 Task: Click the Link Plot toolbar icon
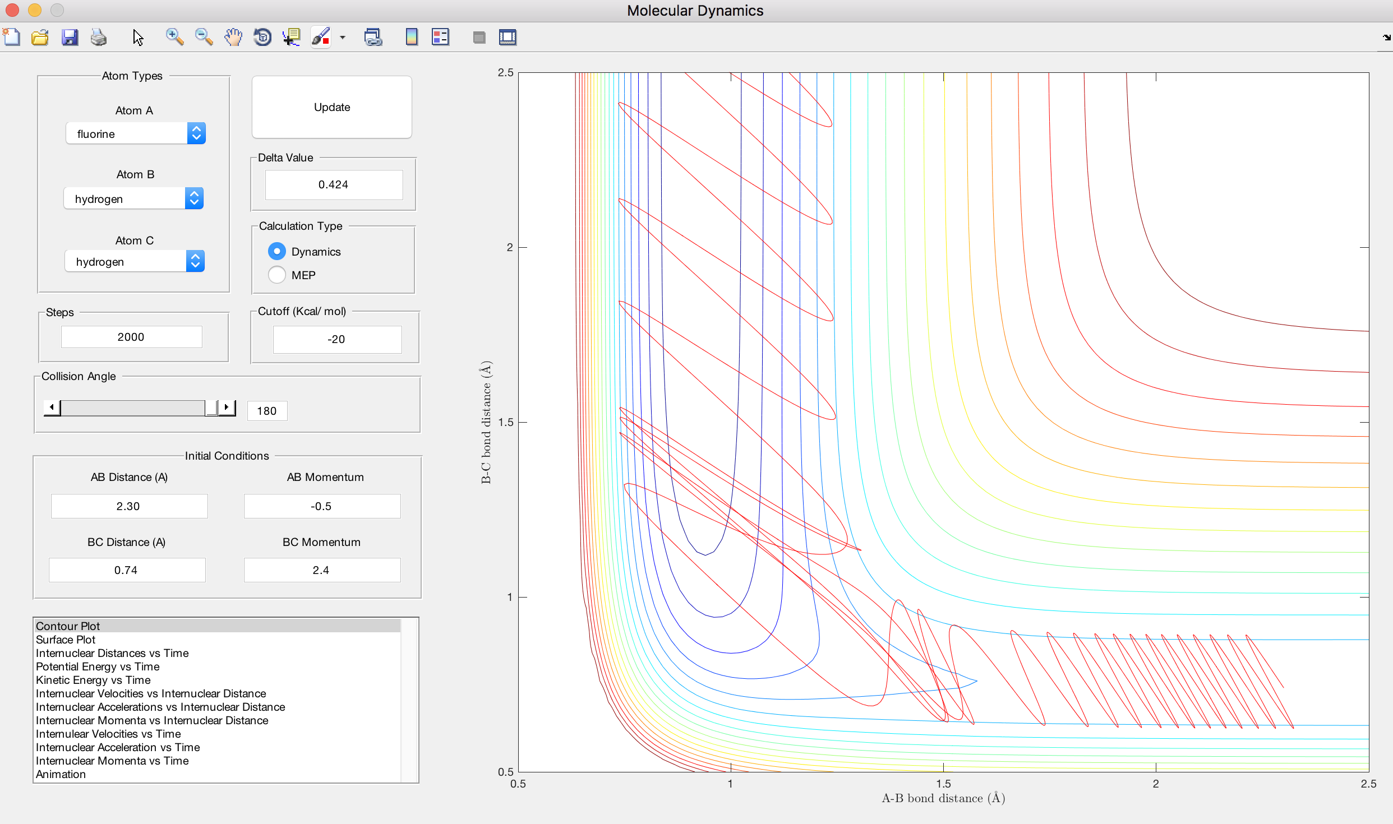tap(373, 38)
